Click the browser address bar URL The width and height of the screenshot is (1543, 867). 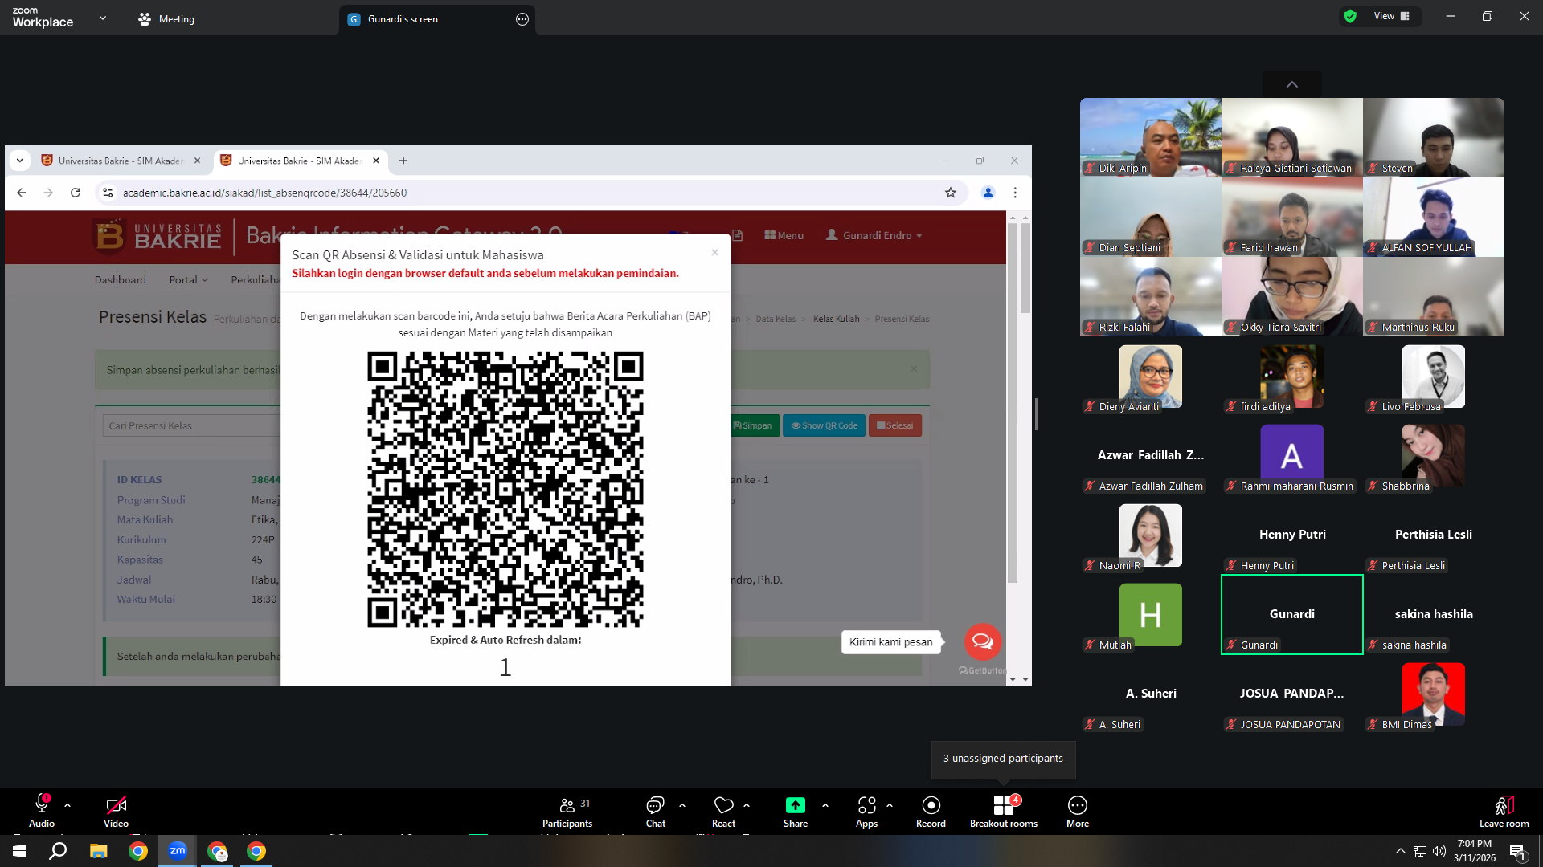coord(264,193)
